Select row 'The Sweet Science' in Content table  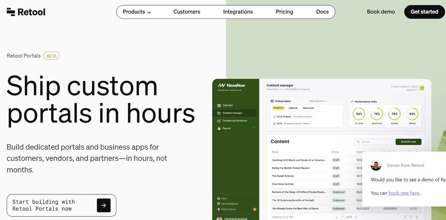[x=316, y=176]
